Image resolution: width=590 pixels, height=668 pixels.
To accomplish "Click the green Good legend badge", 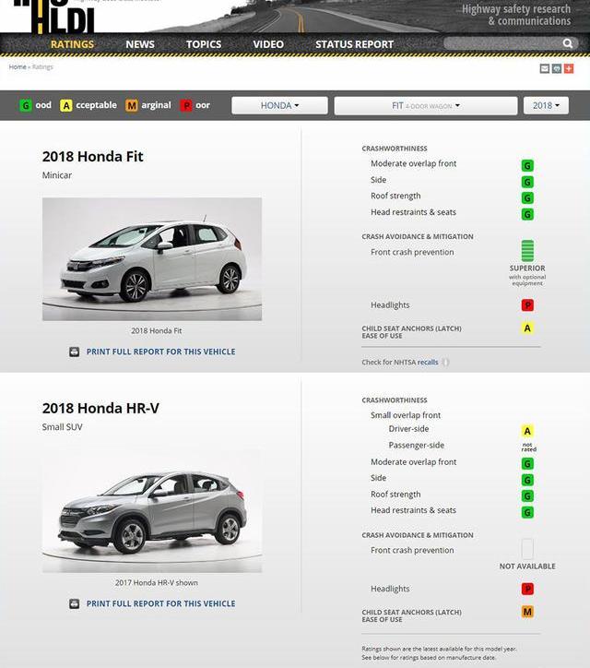I will coord(26,105).
